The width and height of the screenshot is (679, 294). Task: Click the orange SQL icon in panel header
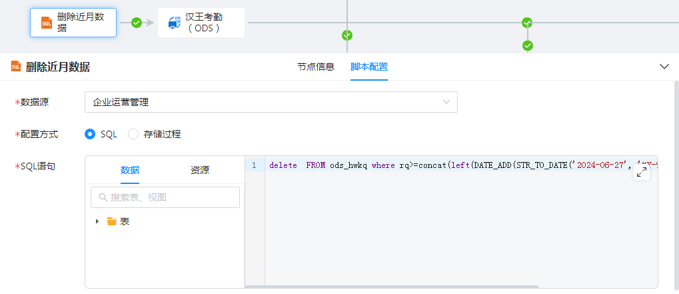click(x=16, y=67)
